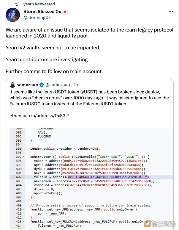Open the @samczsun handle link
This screenshot has width=179, height=230.
coord(58,85)
